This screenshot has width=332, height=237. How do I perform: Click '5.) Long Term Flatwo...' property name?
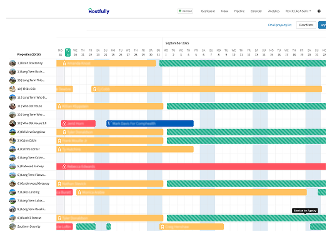[32, 175]
